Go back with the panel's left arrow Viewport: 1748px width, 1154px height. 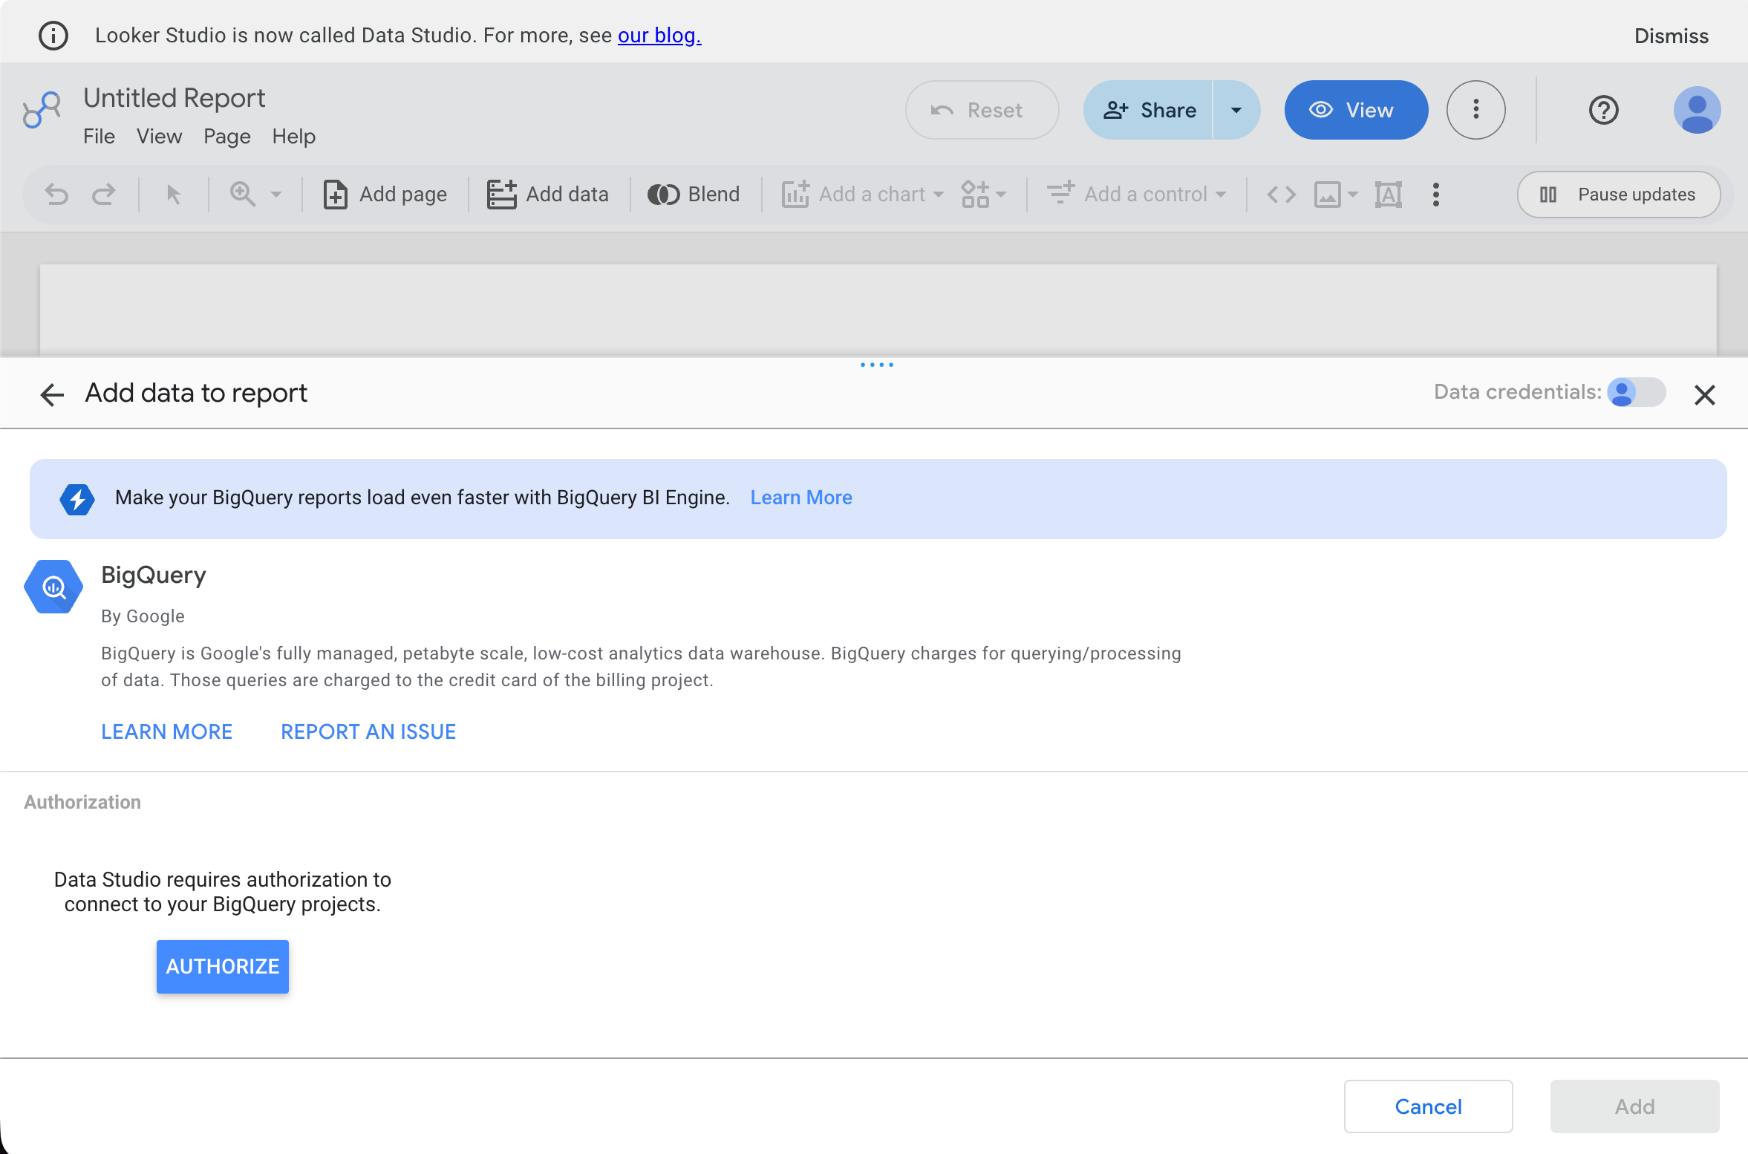tap(52, 394)
